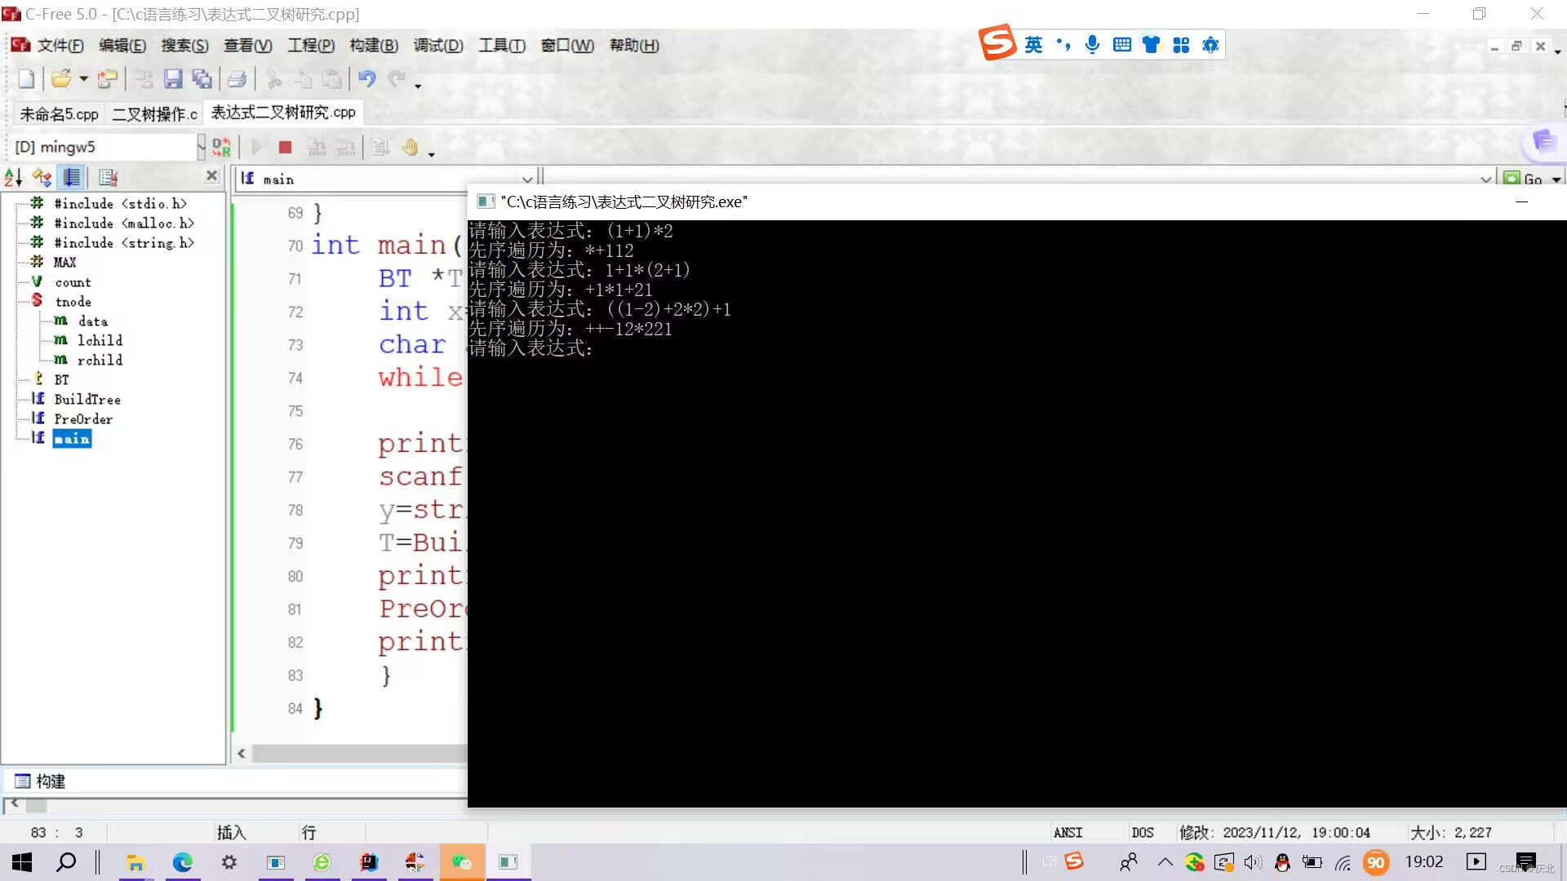Open the dropdown arrow next to Open folder

click(x=83, y=79)
